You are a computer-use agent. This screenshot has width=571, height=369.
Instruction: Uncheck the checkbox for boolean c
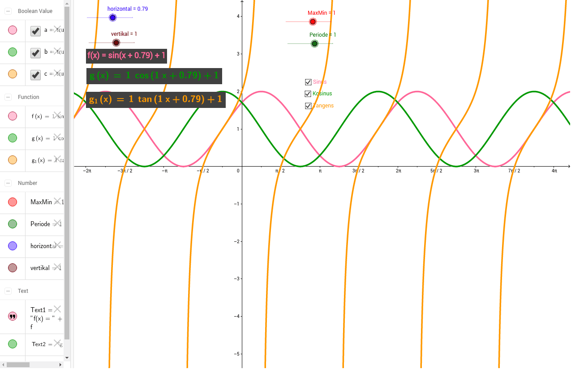point(36,75)
